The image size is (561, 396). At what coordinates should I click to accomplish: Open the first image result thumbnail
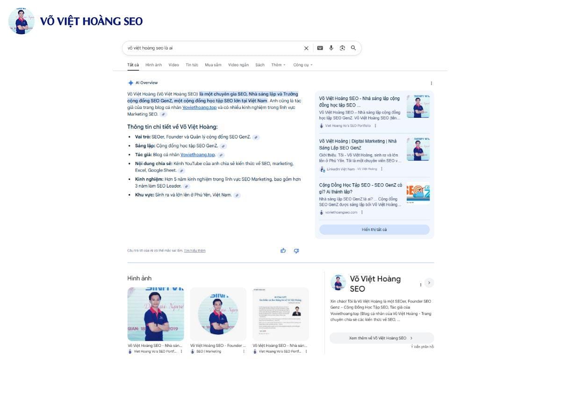pyautogui.click(x=156, y=314)
